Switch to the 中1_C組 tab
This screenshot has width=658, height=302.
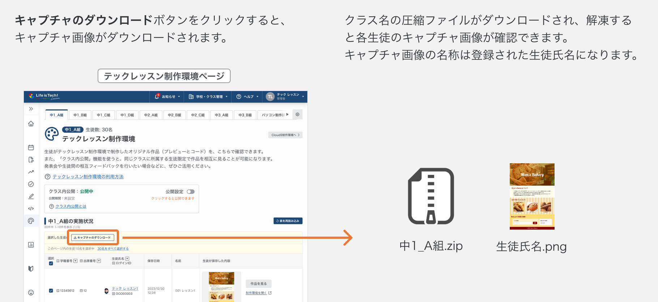104,115
